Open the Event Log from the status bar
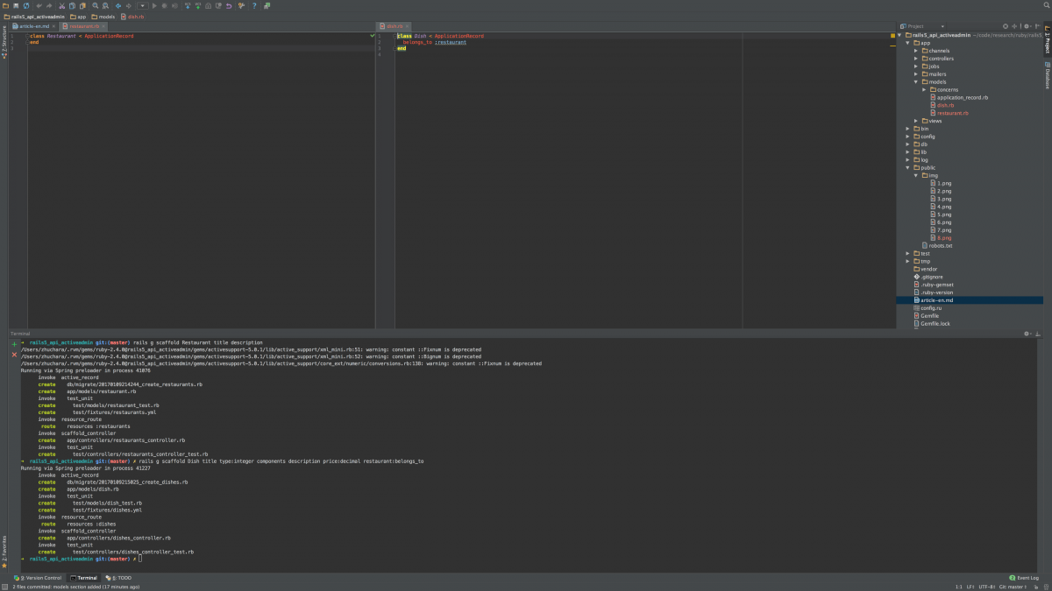Image resolution: width=1052 pixels, height=591 pixels. click(1024, 578)
